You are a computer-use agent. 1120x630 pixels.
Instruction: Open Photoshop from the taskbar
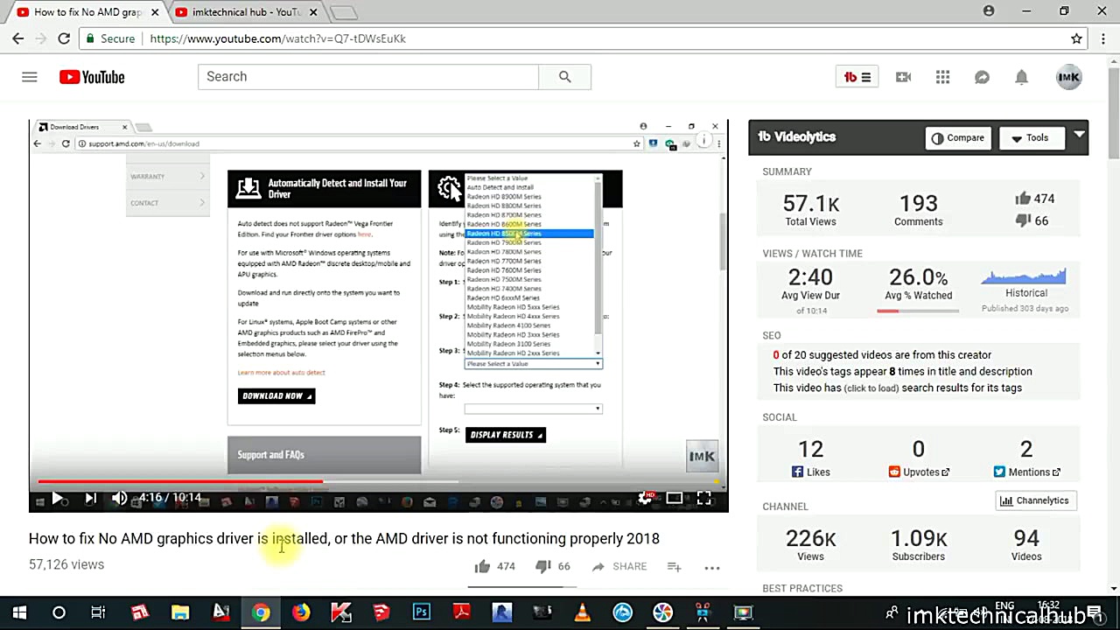coord(422,612)
